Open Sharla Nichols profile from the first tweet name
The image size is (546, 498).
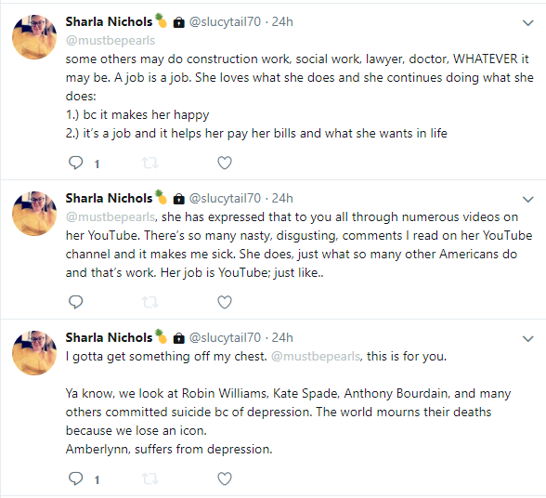click(109, 22)
